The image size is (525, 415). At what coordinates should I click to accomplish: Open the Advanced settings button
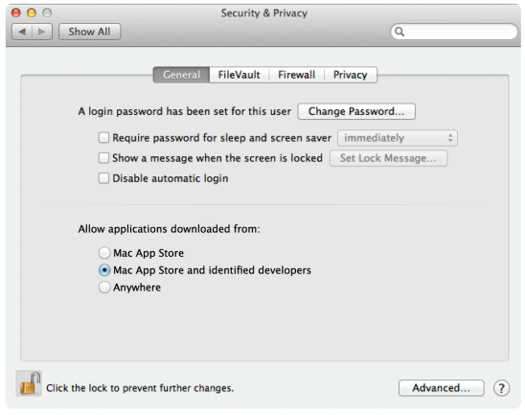tap(442, 388)
